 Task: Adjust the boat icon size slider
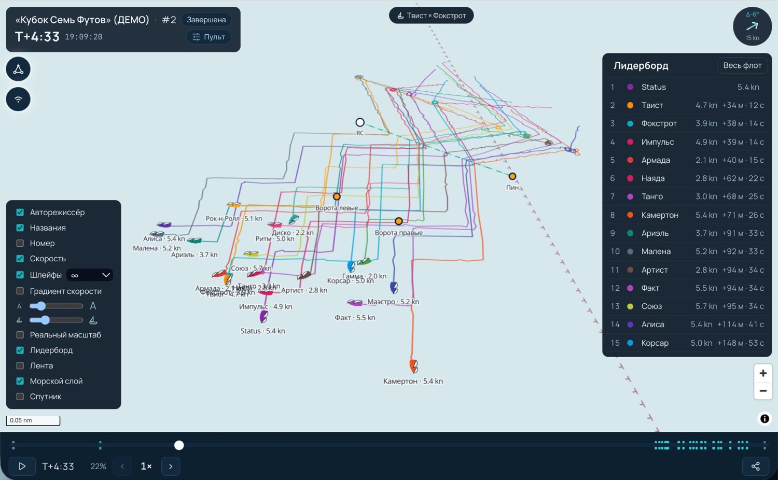[x=56, y=320]
